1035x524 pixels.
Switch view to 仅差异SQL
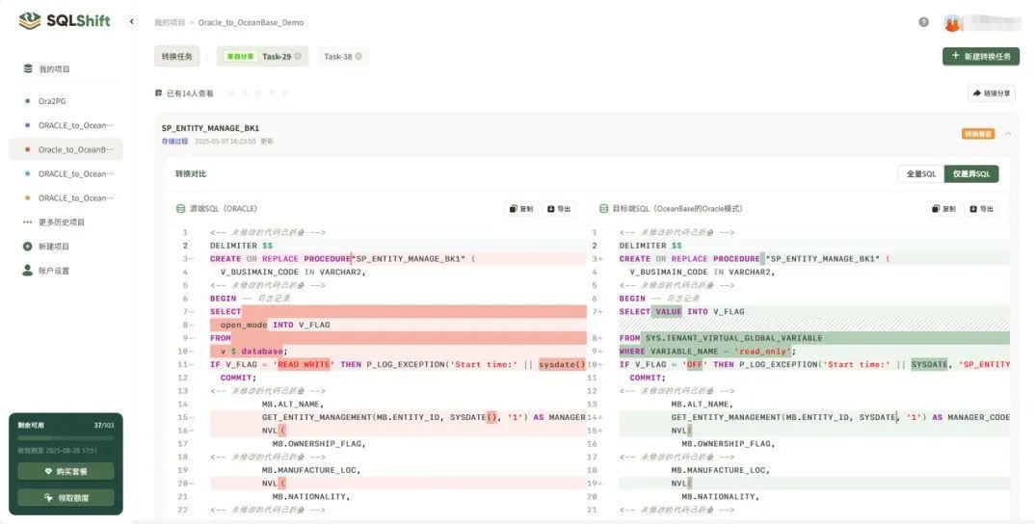pyautogui.click(x=971, y=173)
